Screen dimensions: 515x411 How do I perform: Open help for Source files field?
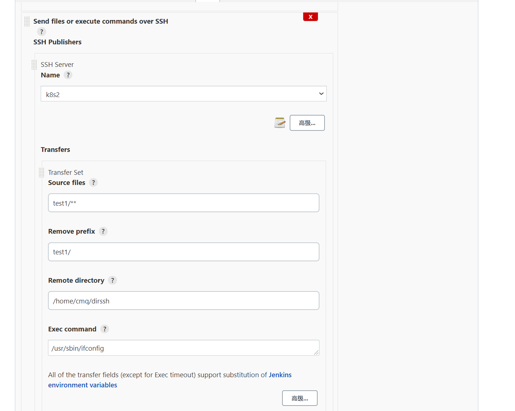[x=93, y=182]
